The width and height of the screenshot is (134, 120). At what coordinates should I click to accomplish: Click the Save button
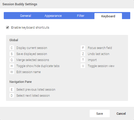point(100,113)
